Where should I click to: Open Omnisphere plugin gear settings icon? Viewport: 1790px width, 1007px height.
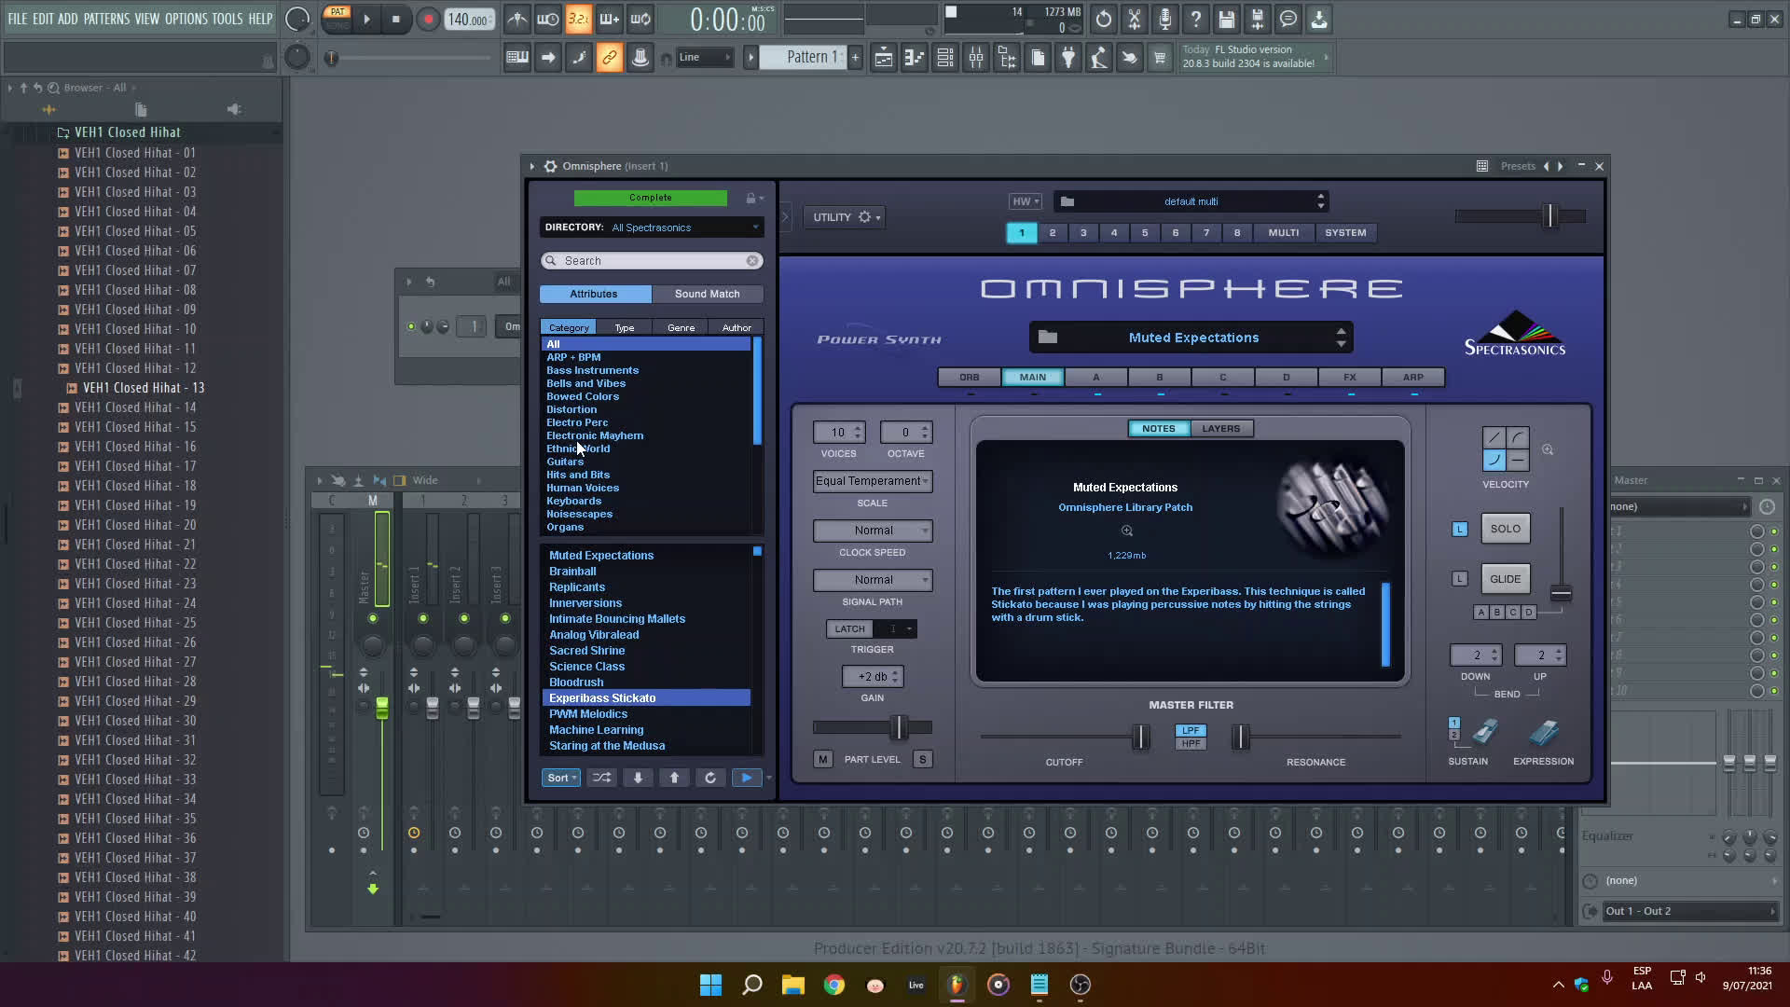[x=551, y=166]
